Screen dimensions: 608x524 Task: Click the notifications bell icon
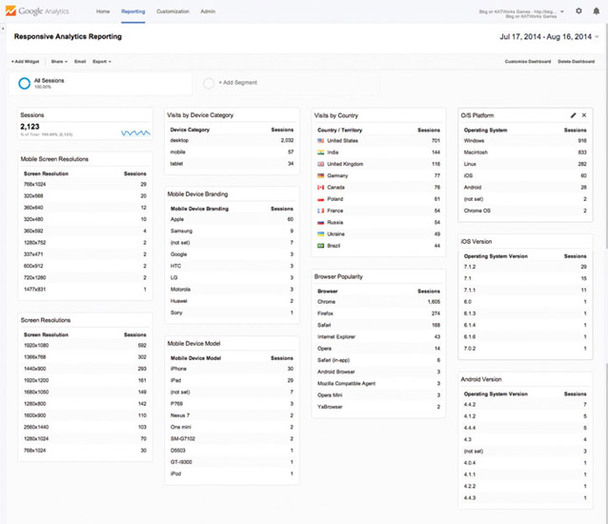tap(595, 10)
